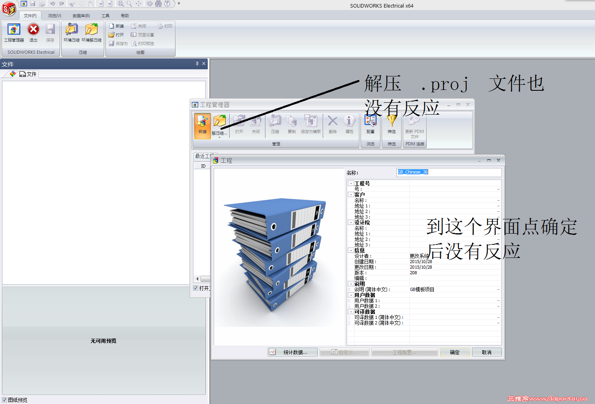
Task: Click 打印 in the 绘图 group
Action: (x=165, y=26)
